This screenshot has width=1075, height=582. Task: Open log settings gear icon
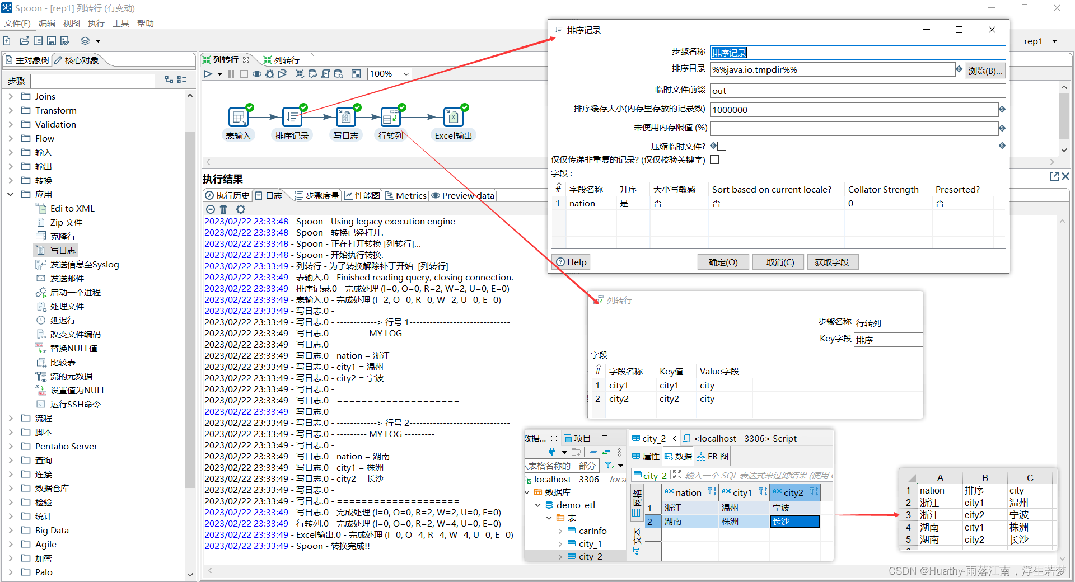[241, 209]
